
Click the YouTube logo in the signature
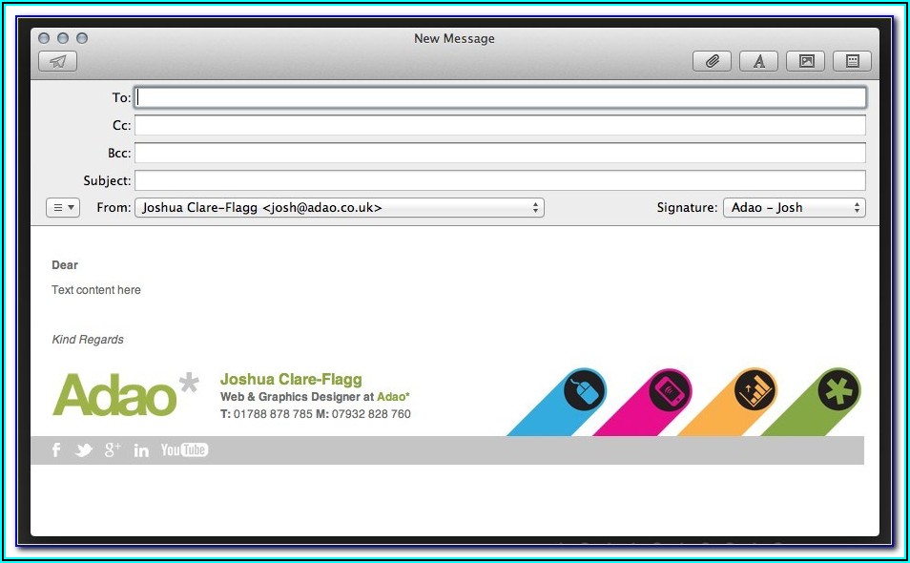184,449
